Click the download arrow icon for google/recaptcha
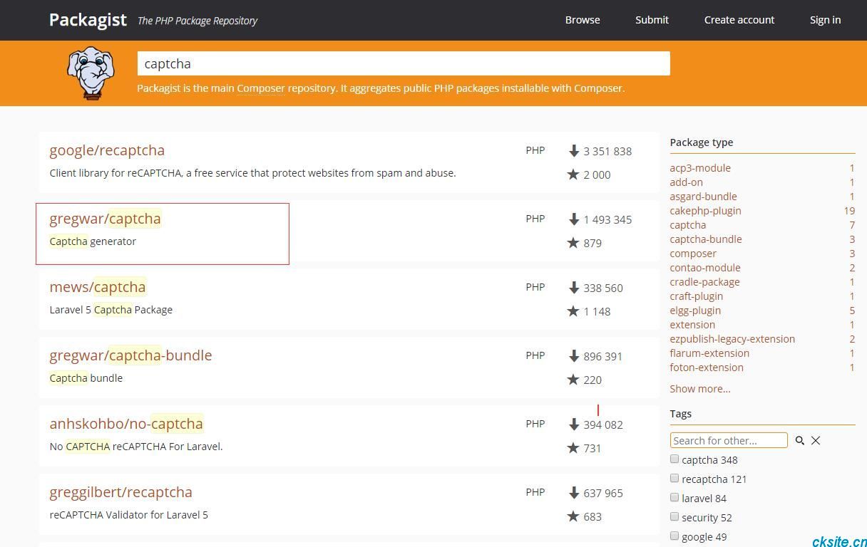Image resolution: width=867 pixels, height=547 pixels. [x=574, y=151]
